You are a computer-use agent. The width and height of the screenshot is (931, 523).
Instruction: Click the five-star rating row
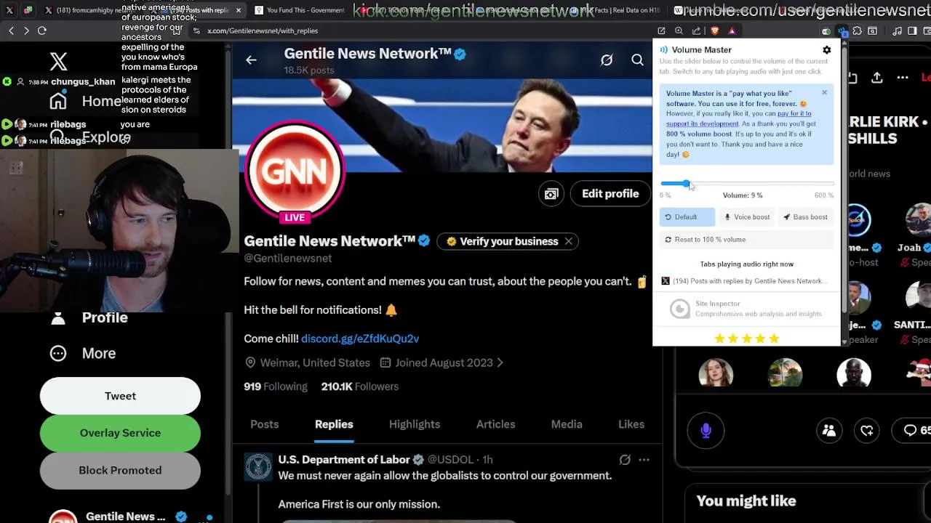pos(746,338)
